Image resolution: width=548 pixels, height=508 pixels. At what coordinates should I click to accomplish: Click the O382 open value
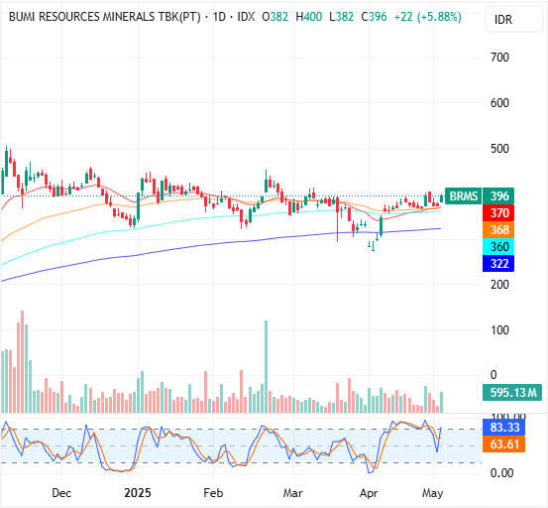point(275,17)
